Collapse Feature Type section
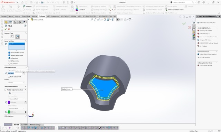 tap(26, 33)
